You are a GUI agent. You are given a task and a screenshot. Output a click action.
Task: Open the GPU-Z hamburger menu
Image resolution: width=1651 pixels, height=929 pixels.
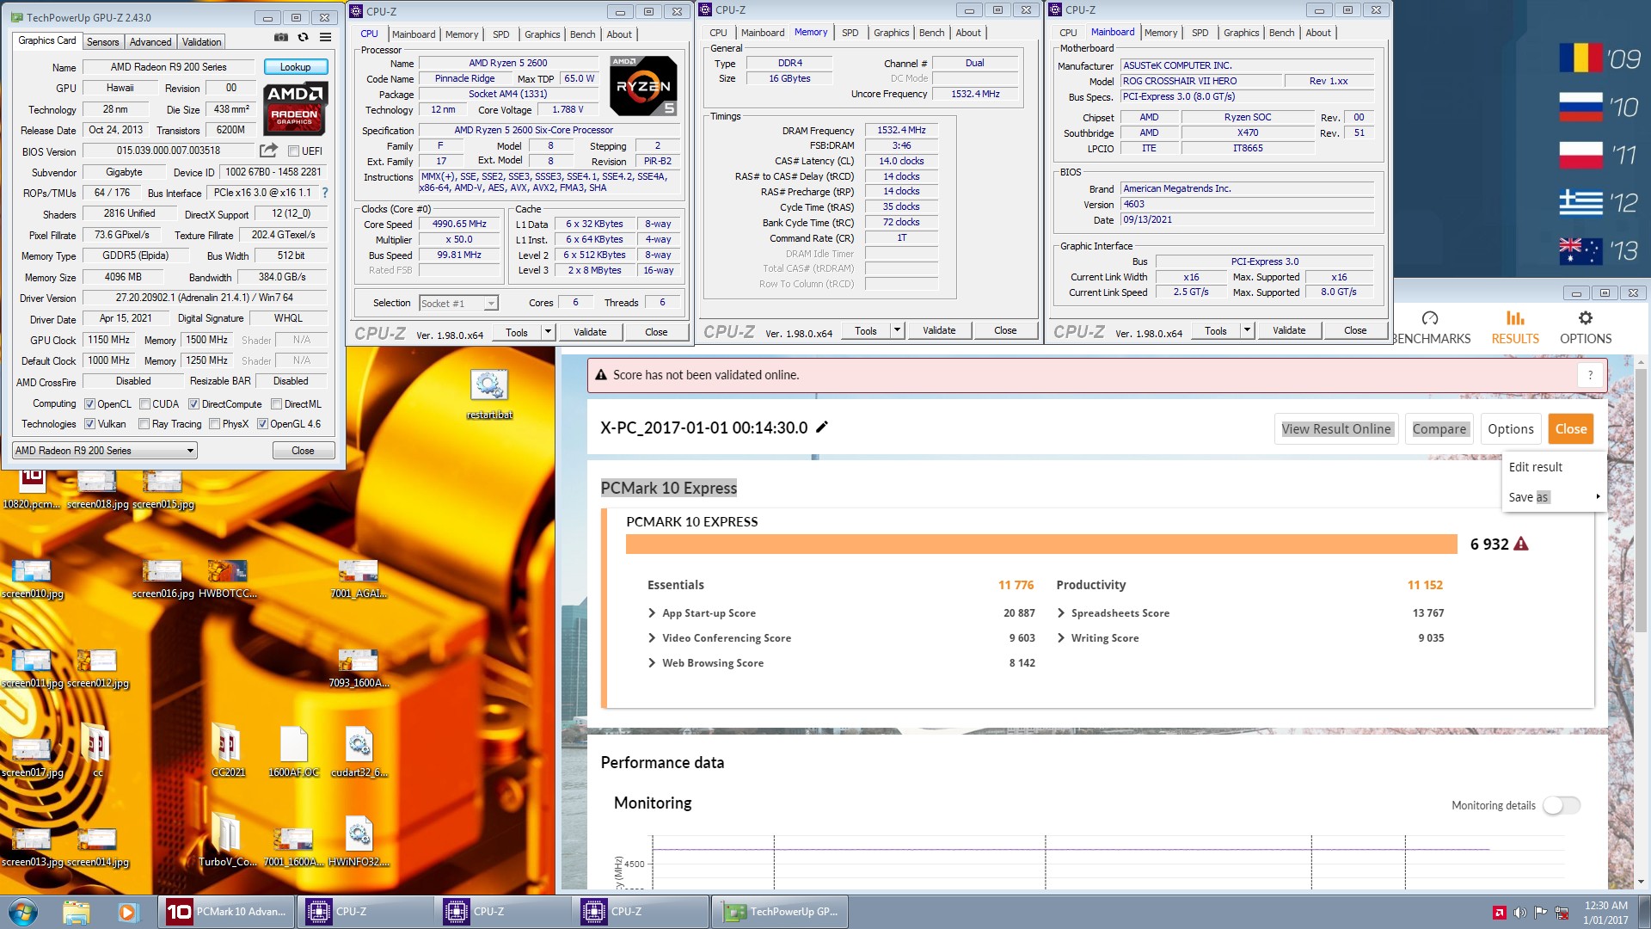point(325,38)
